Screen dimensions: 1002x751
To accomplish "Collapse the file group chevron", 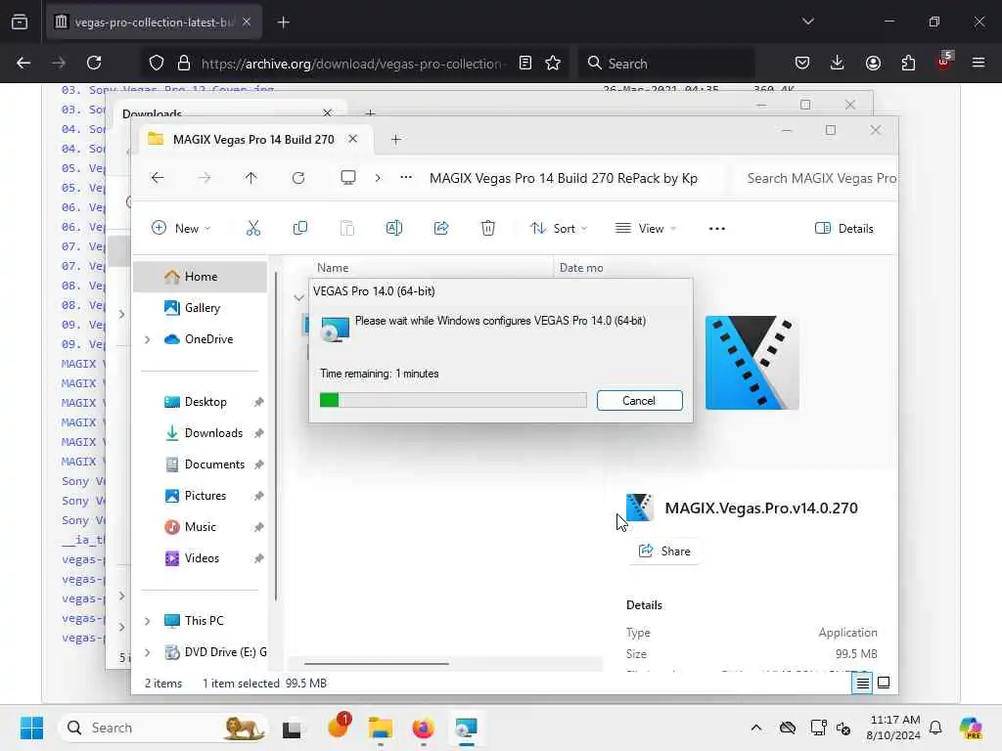I will [298, 297].
